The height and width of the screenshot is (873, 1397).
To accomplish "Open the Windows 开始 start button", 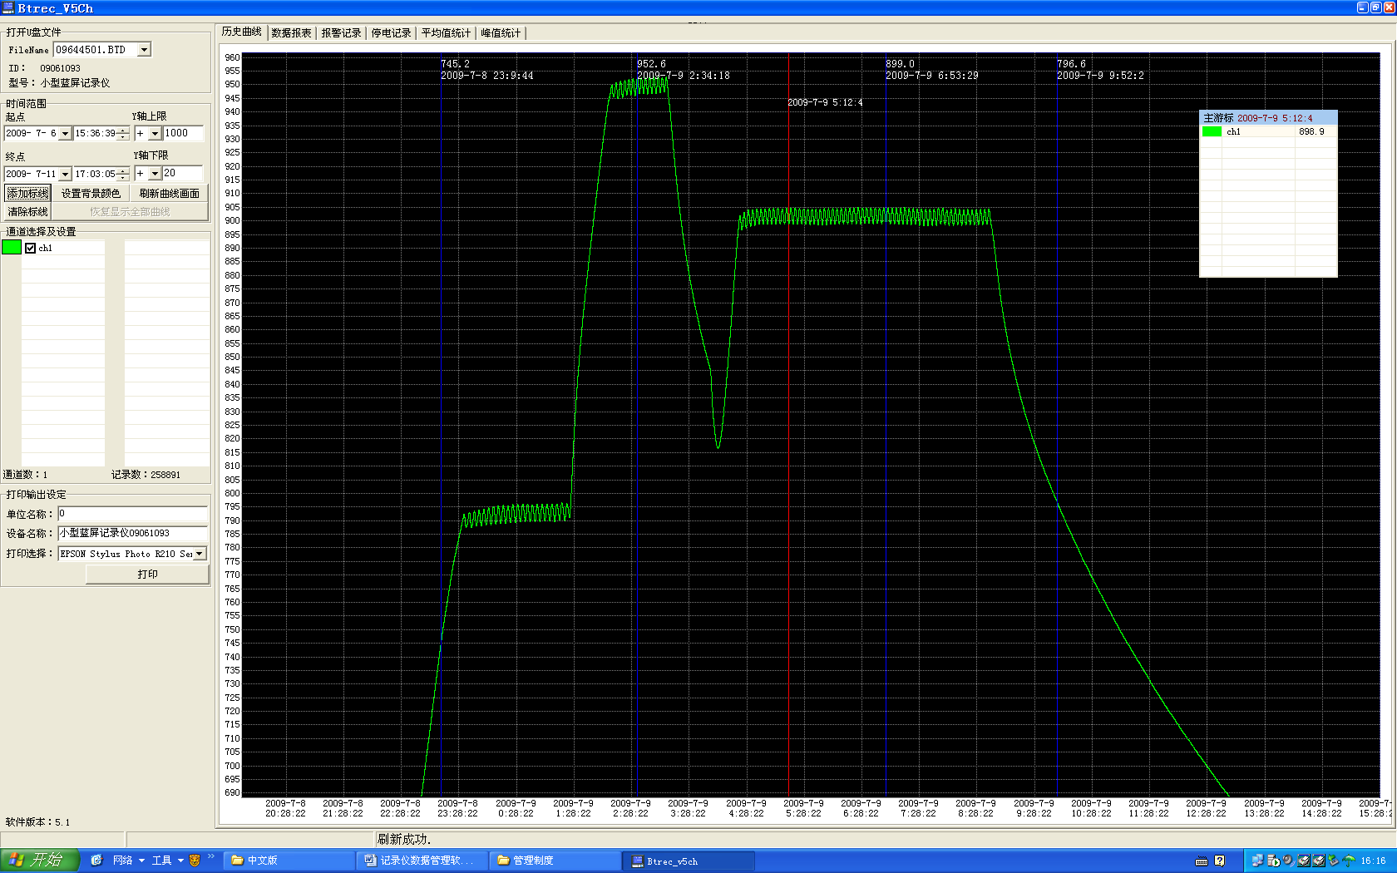I will click(x=39, y=860).
